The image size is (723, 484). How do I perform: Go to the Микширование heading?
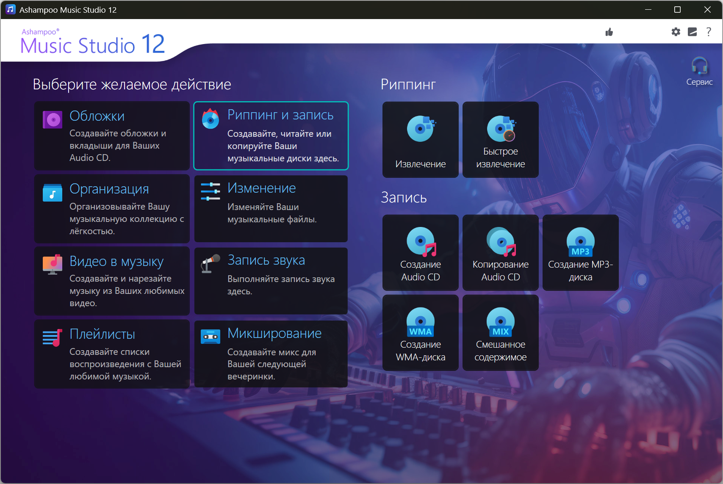(274, 333)
